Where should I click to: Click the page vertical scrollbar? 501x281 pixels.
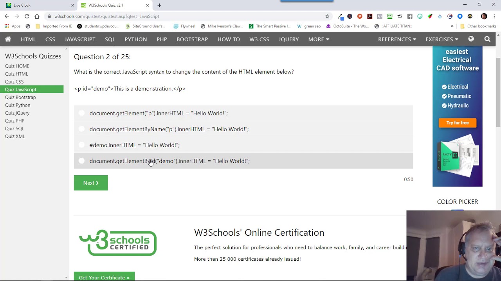498,92
